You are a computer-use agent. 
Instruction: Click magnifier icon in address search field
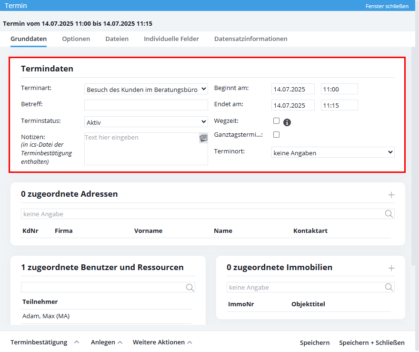(x=389, y=214)
